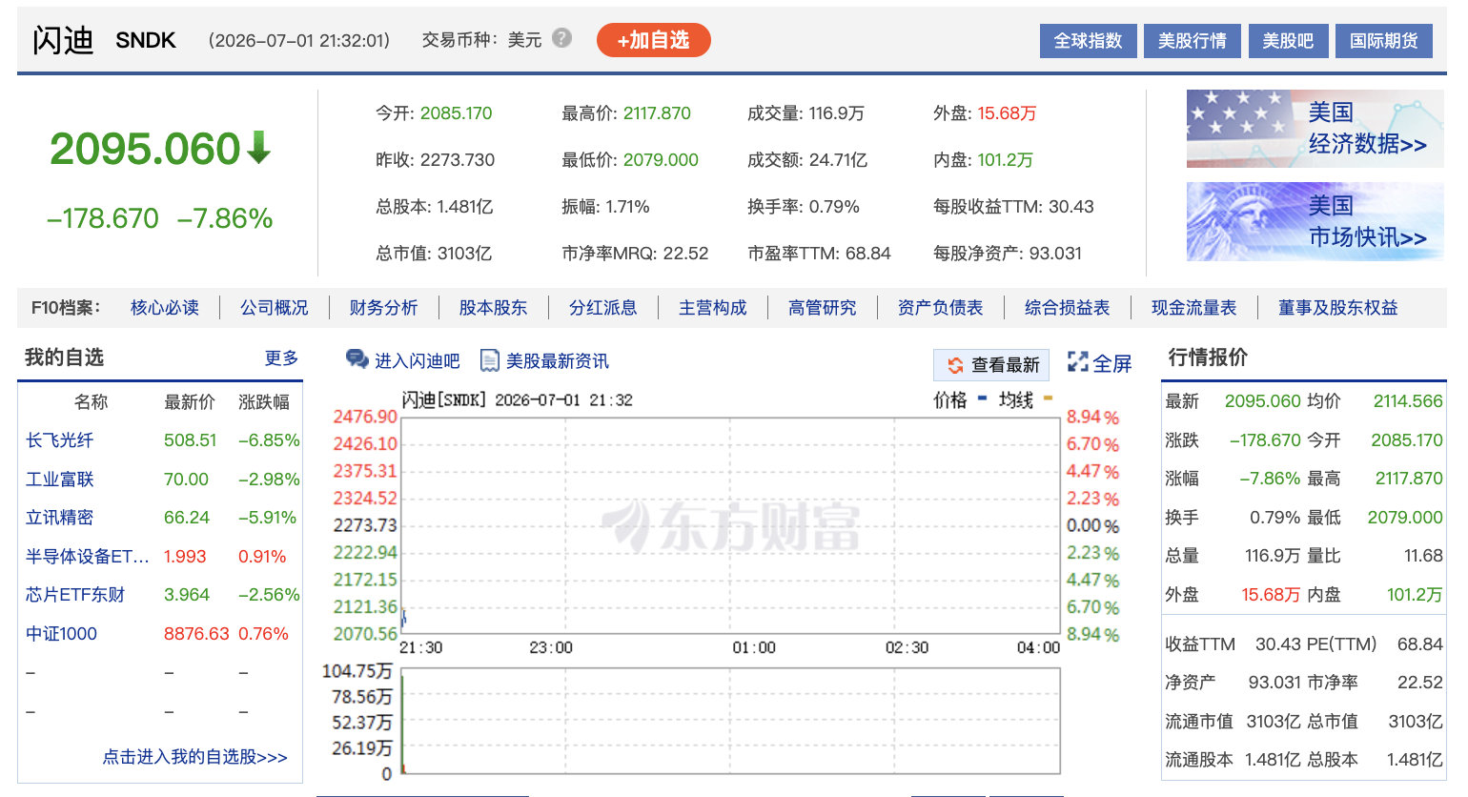Click the 量比 value 11.68

[1423, 555]
